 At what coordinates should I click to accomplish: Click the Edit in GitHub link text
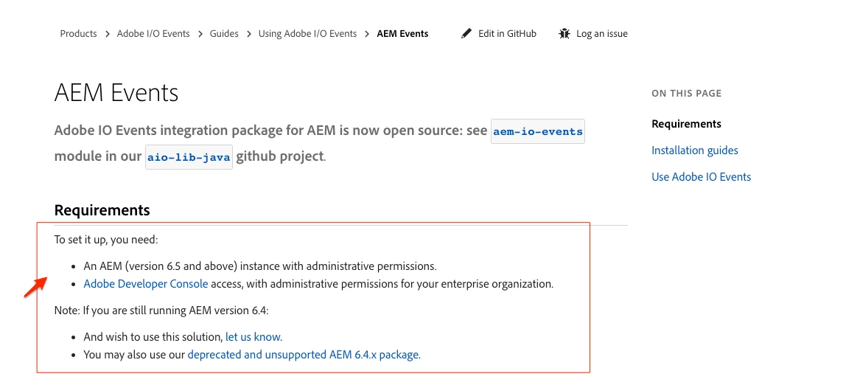tap(507, 34)
